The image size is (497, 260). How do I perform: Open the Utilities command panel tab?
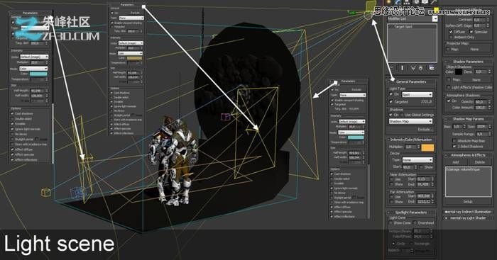[x=434, y=2]
